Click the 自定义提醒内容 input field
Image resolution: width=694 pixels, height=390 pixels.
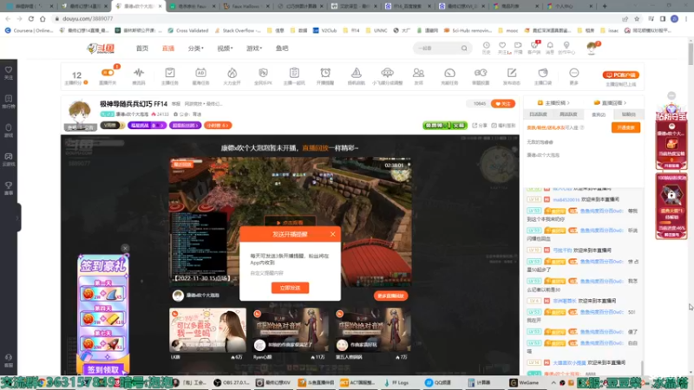[x=290, y=273]
